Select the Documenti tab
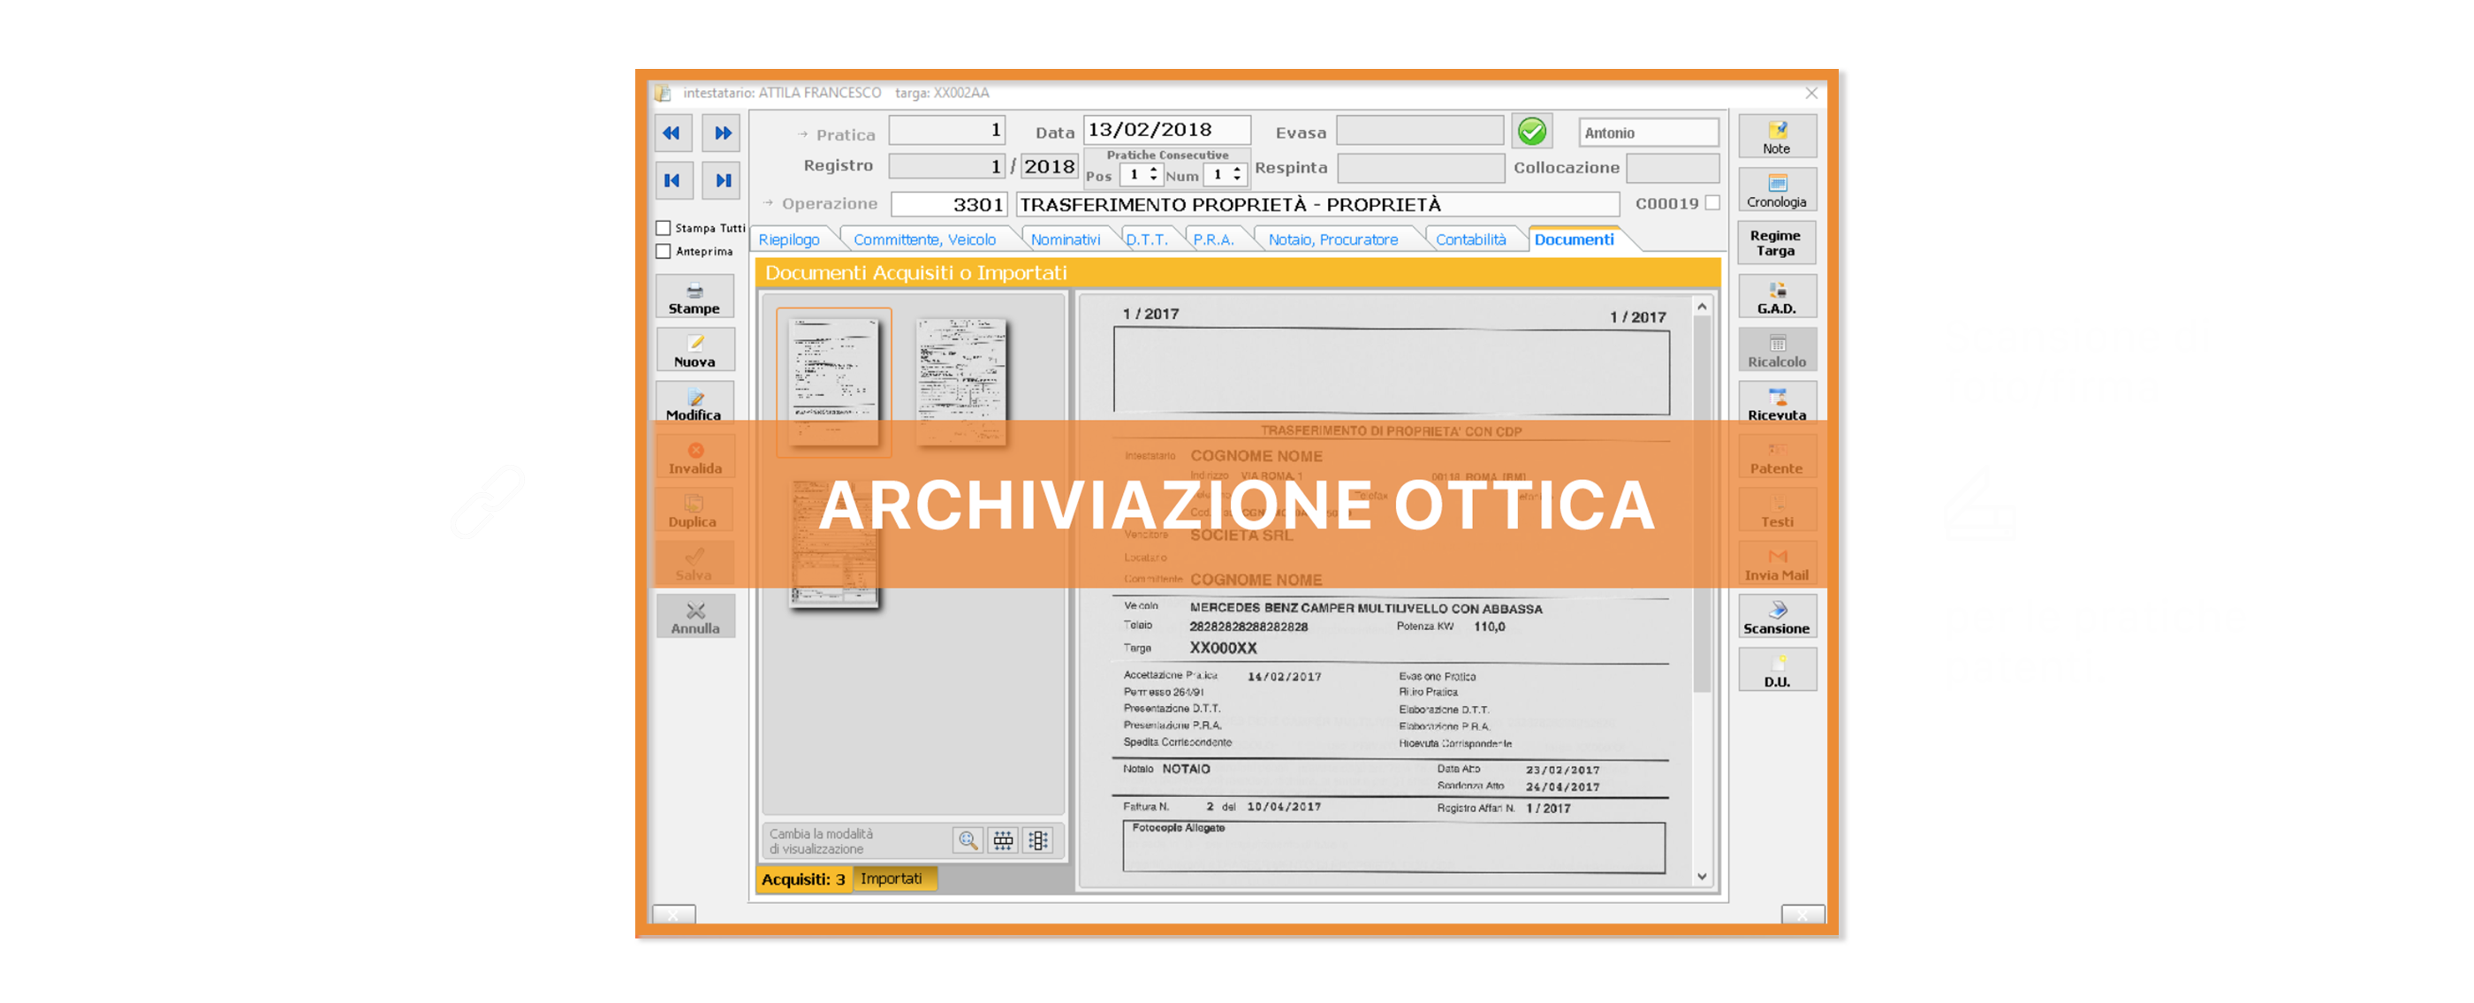Image resolution: width=2474 pixels, height=1003 pixels. 1575,240
